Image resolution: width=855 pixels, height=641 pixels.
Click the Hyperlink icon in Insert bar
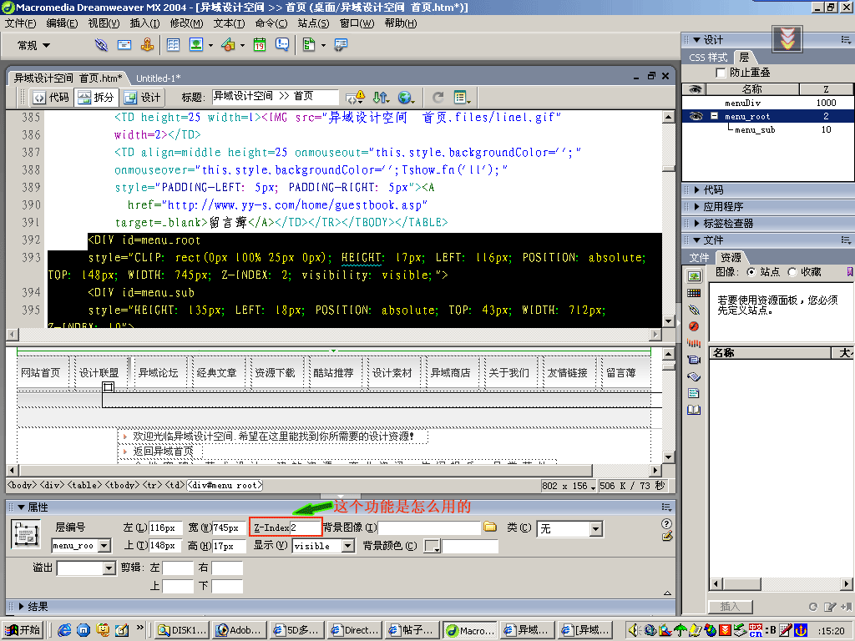point(101,45)
